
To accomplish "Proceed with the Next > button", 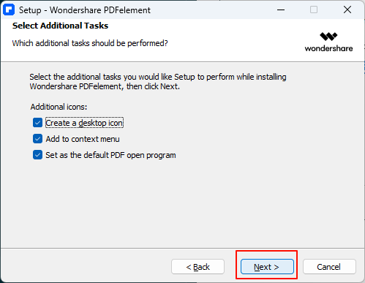I will [x=267, y=267].
